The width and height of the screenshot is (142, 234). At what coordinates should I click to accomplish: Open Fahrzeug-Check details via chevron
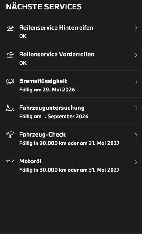136,135
